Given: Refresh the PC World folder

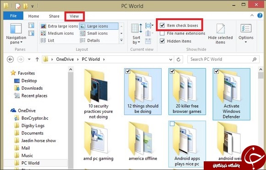Looking at the screenshot, I should (178, 59).
